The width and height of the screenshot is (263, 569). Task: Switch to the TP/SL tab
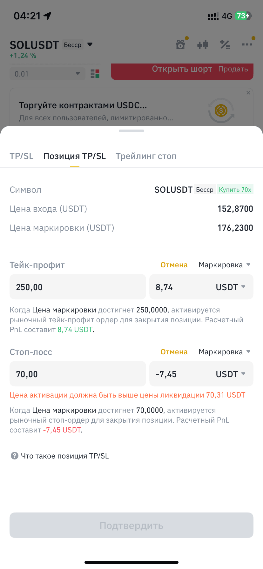[x=22, y=156]
